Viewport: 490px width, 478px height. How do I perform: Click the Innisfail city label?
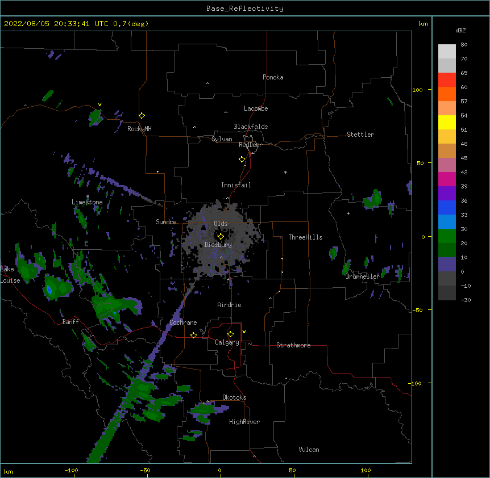[236, 185]
